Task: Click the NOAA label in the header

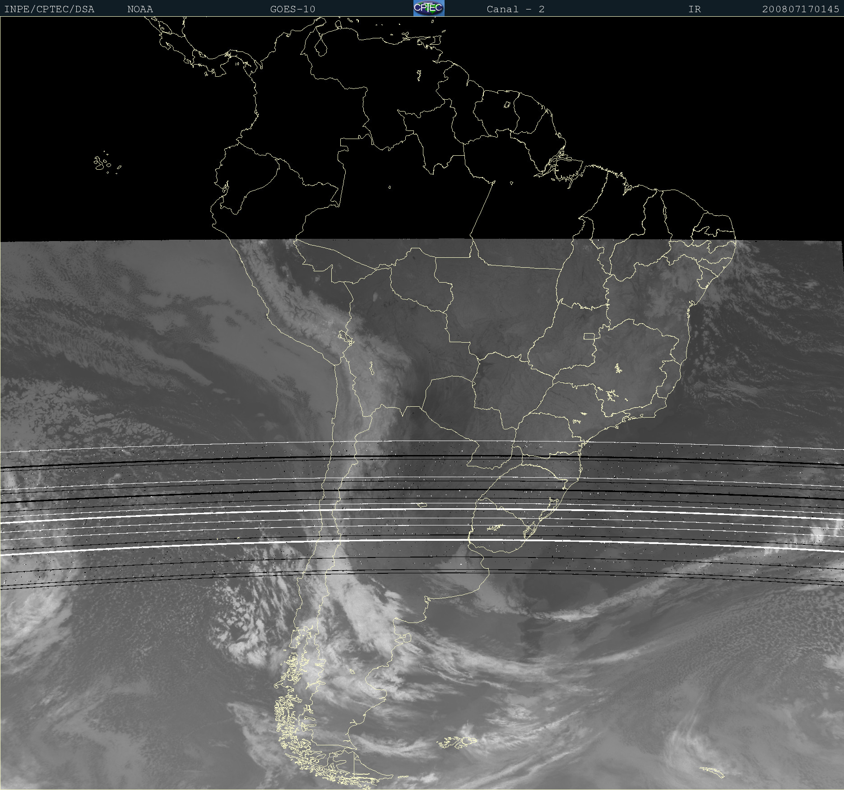Action: pos(140,9)
